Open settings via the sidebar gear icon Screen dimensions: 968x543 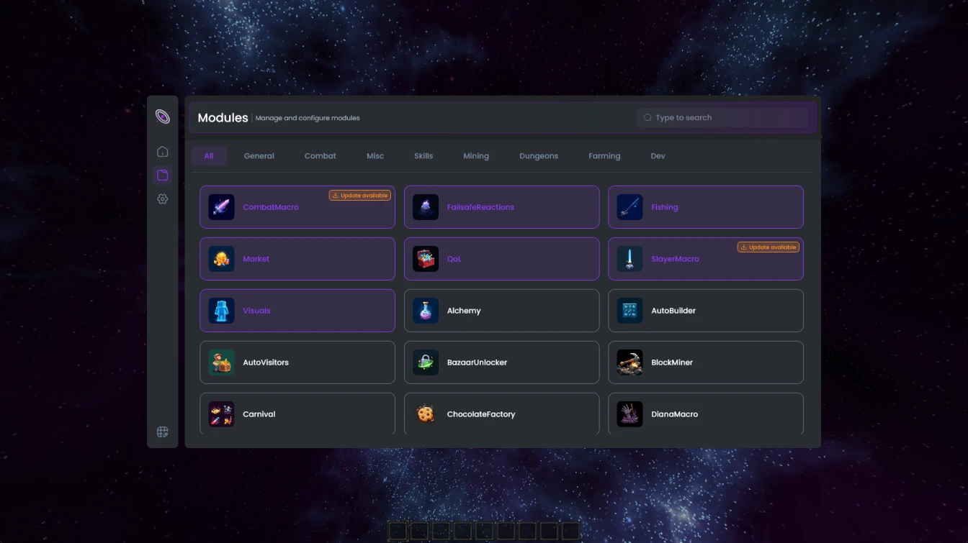(163, 199)
